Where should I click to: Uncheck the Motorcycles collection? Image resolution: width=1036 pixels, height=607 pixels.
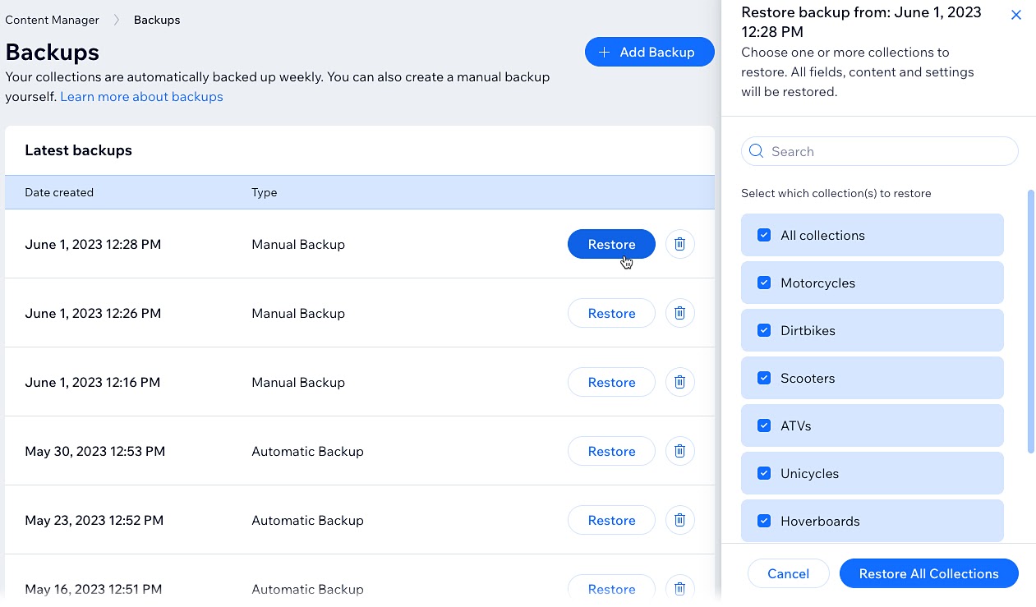click(763, 283)
